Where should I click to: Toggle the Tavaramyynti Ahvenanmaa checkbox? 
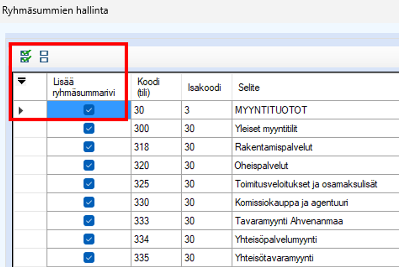[x=89, y=221]
